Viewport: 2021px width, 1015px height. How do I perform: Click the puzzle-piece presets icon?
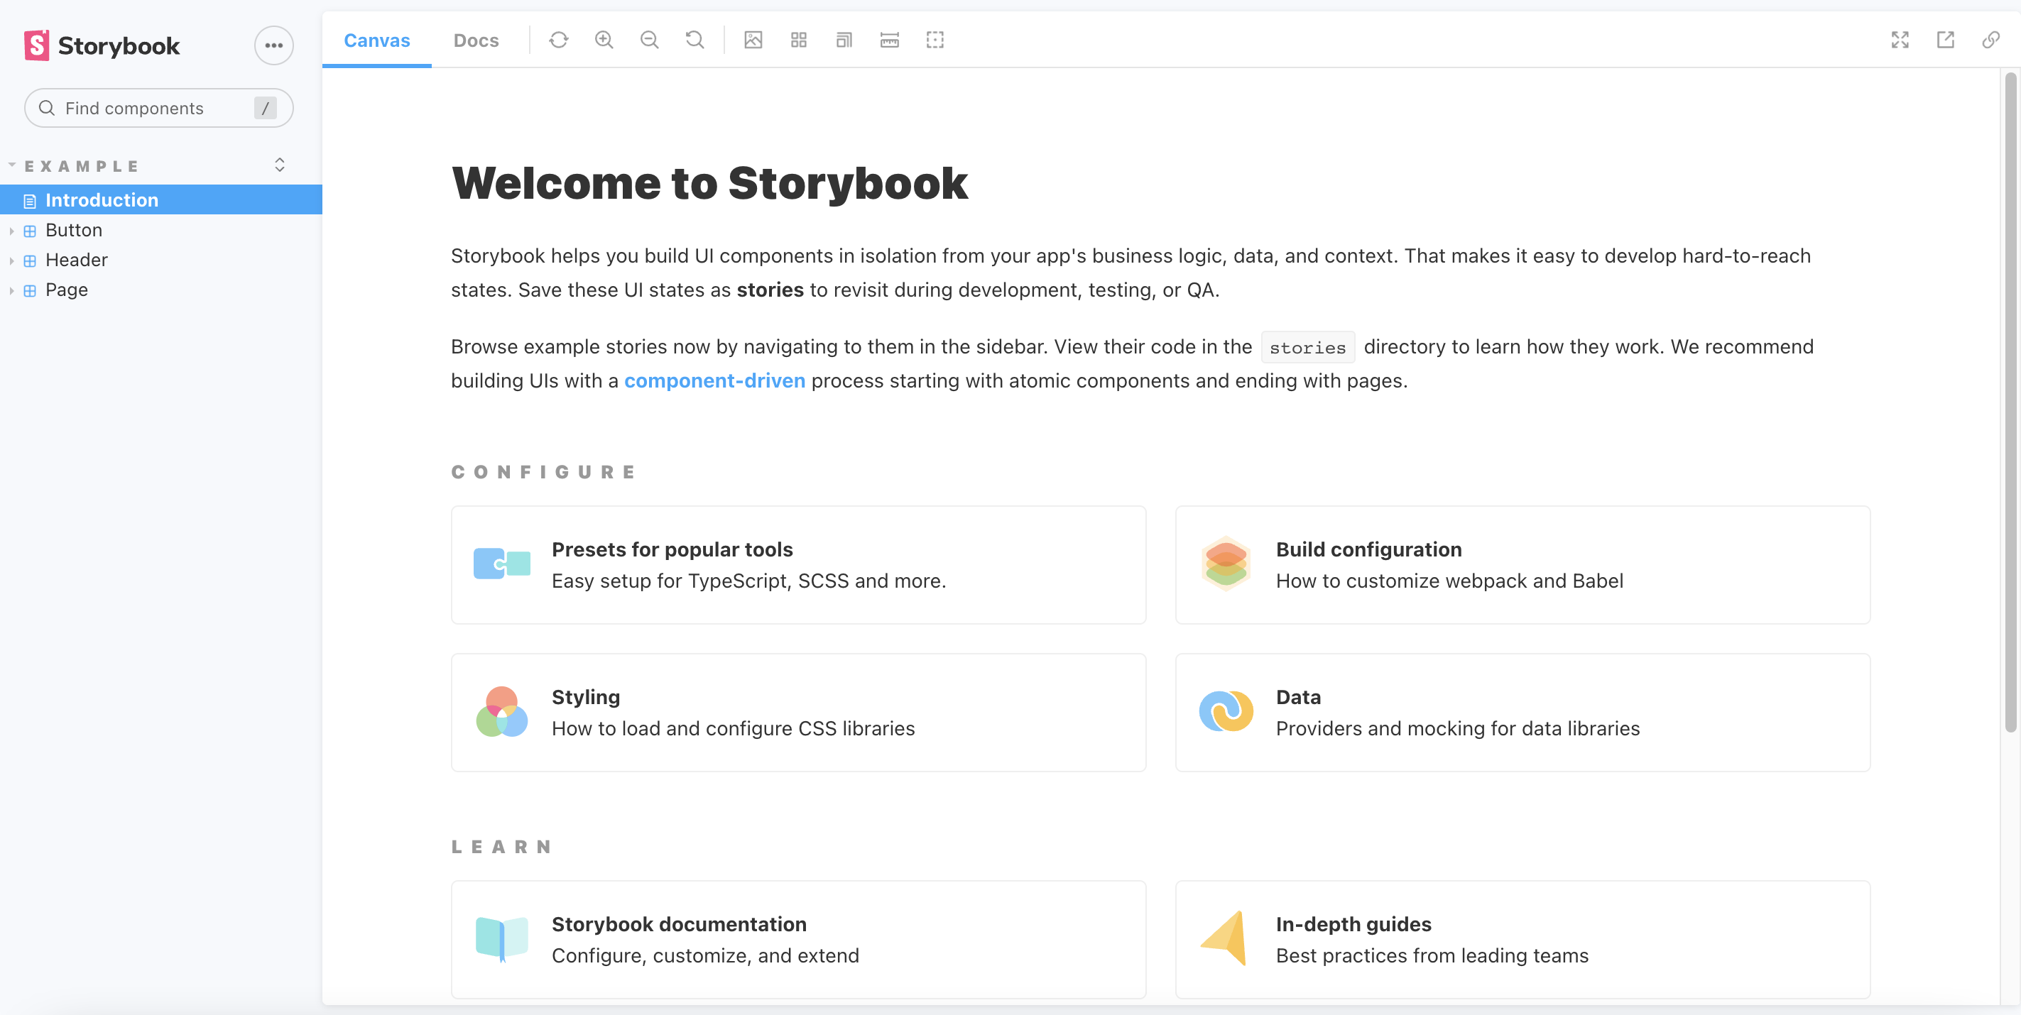tap(502, 563)
